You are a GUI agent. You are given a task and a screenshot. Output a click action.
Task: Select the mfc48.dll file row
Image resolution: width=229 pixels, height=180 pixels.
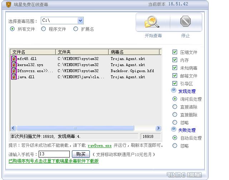pos(86,59)
